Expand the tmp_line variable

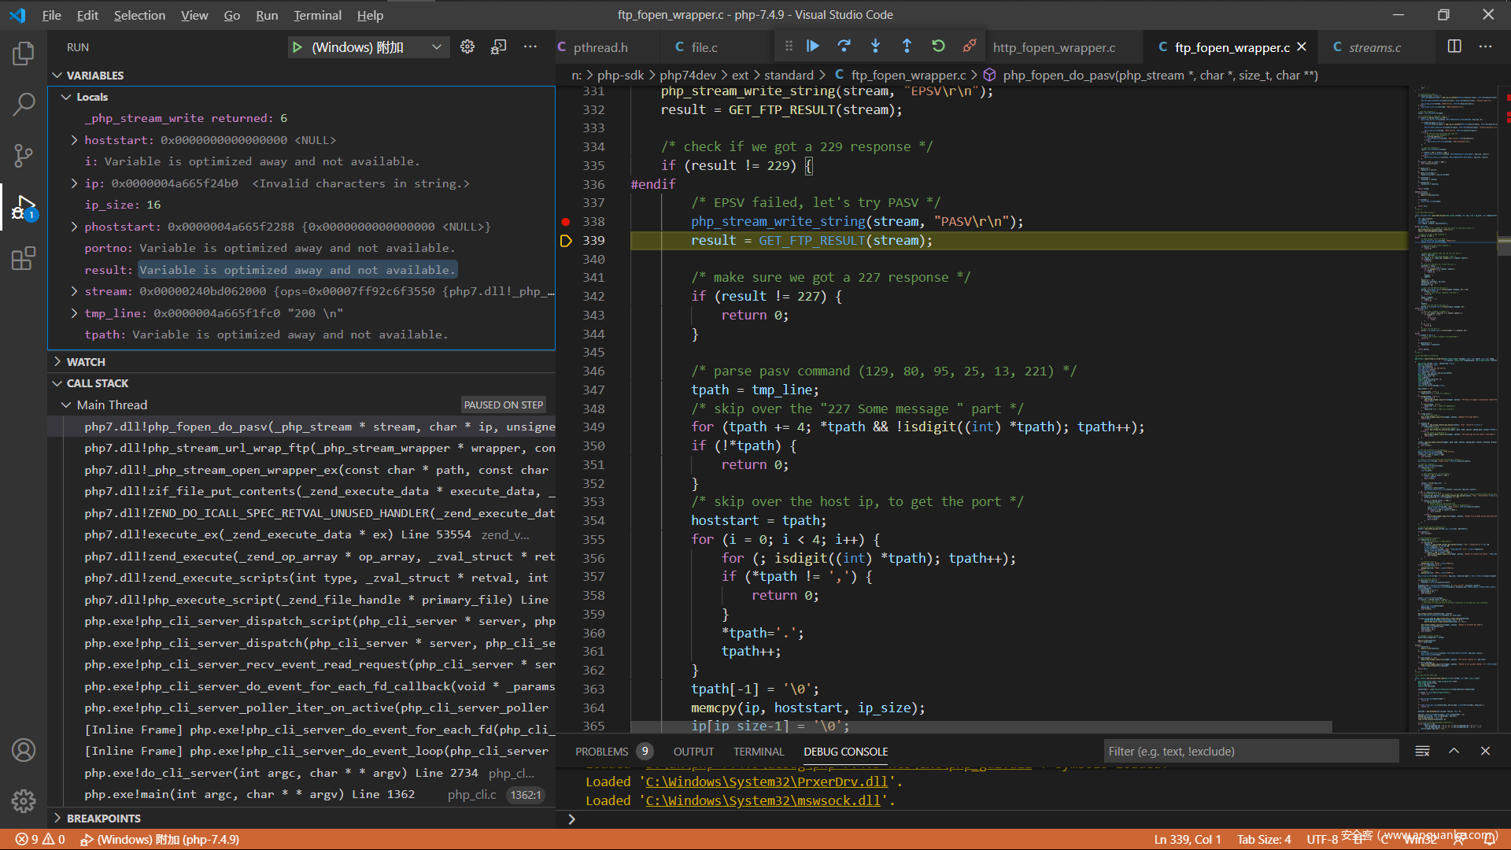tap(74, 313)
